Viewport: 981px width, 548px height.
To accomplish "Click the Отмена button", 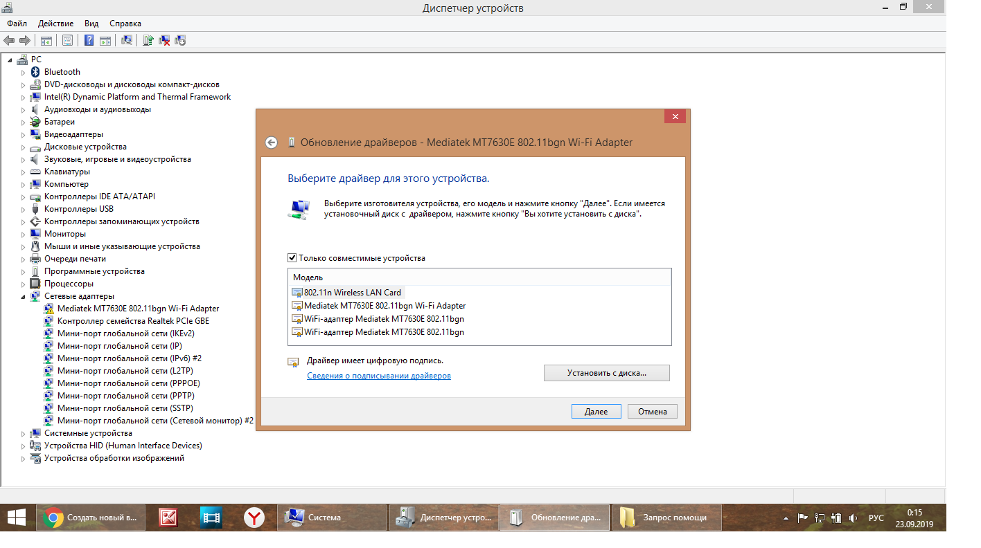I will click(x=653, y=411).
